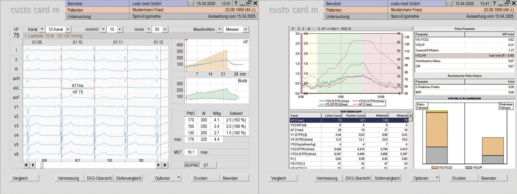Screen dimensions: 517x194
Task: Jump to ECG end with last-frame arrow
Action: point(165,165)
